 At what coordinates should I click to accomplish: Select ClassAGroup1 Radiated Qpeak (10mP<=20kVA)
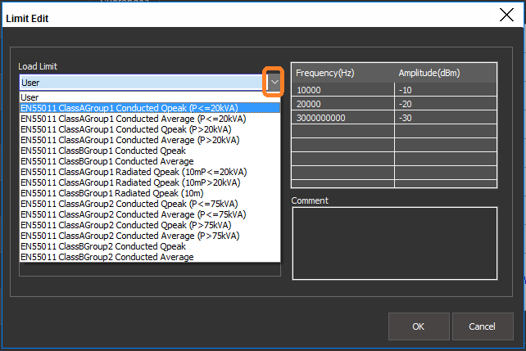click(133, 172)
